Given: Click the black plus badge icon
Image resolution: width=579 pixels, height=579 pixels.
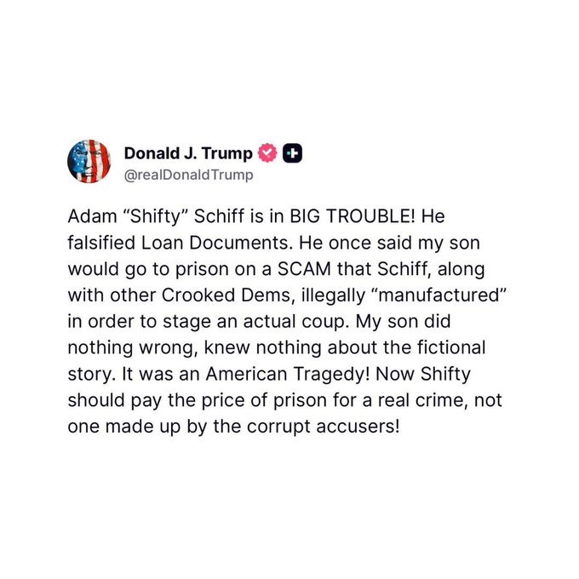Looking at the screenshot, I should point(293,153).
